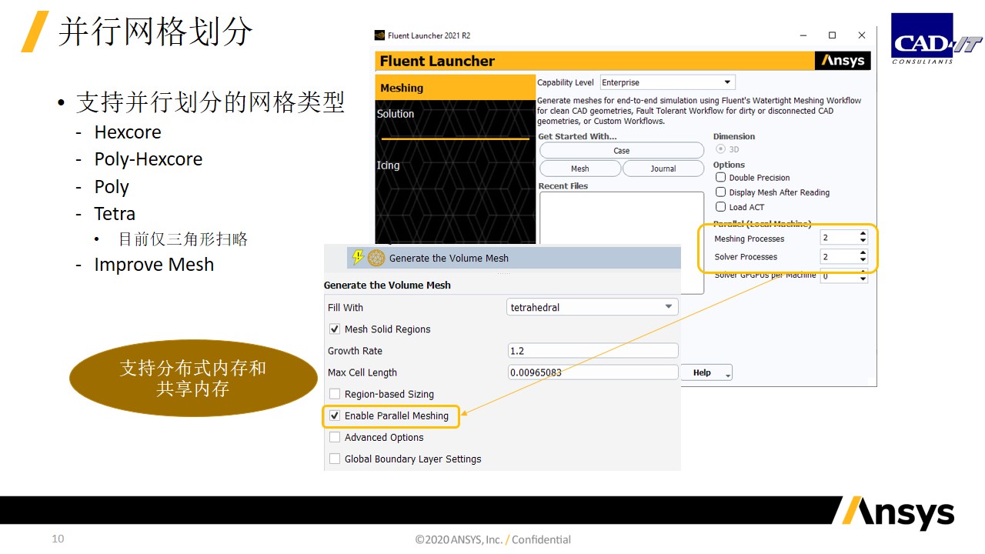This screenshot has height=554, width=985.
Task: Switch to the Solution tab
Action: tap(396, 114)
